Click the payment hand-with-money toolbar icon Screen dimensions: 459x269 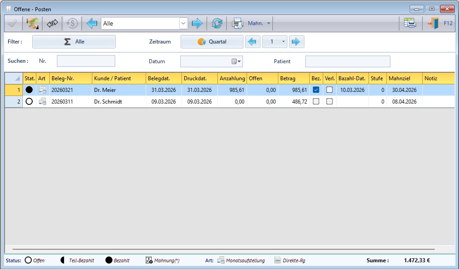(32, 23)
